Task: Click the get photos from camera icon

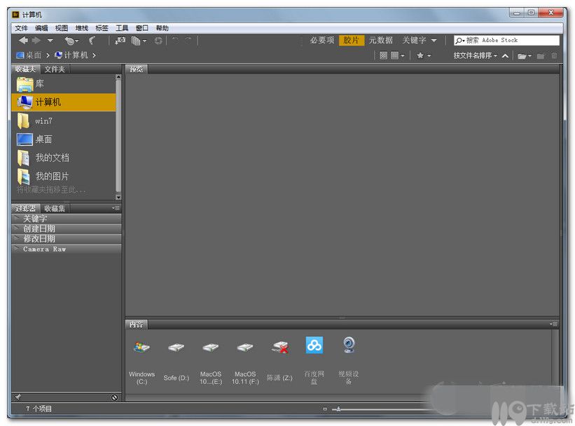Action: 120,41
